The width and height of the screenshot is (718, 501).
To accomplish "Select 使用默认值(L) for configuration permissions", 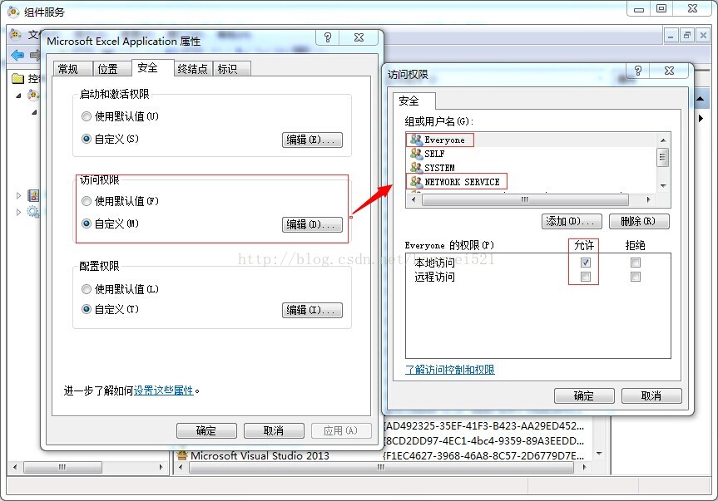I will [x=86, y=289].
